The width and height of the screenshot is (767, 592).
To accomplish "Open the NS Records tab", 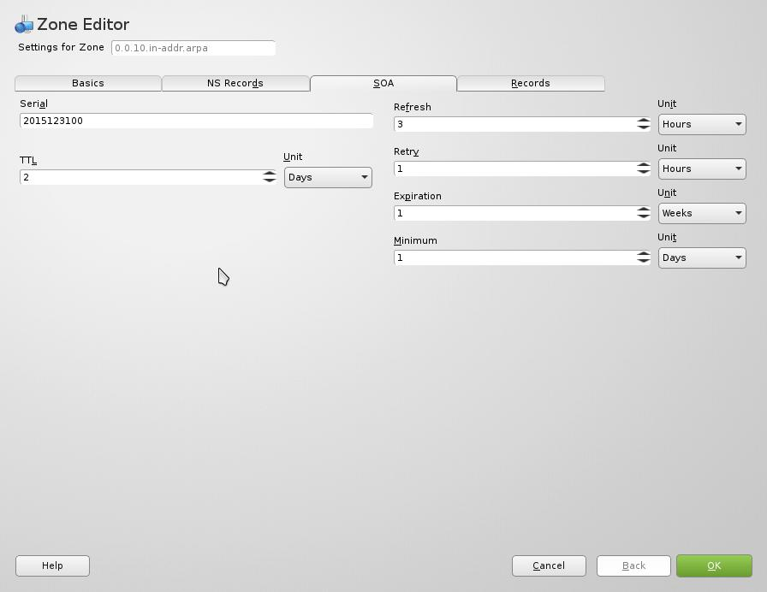I will coord(235,83).
